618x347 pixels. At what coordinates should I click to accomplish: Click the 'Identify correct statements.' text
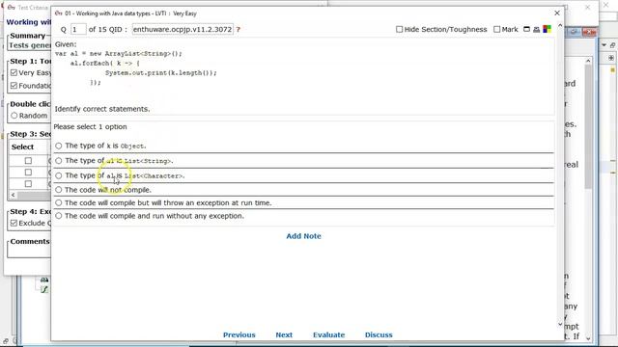click(x=102, y=109)
